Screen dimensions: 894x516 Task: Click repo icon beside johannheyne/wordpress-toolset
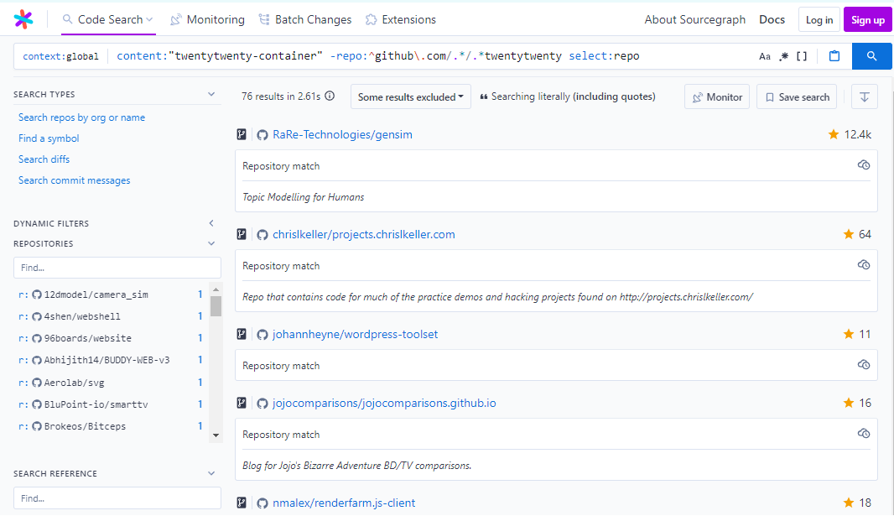click(x=242, y=334)
